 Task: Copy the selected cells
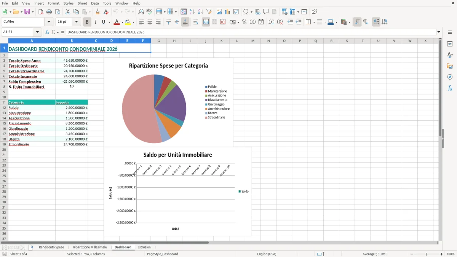coord(76,12)
